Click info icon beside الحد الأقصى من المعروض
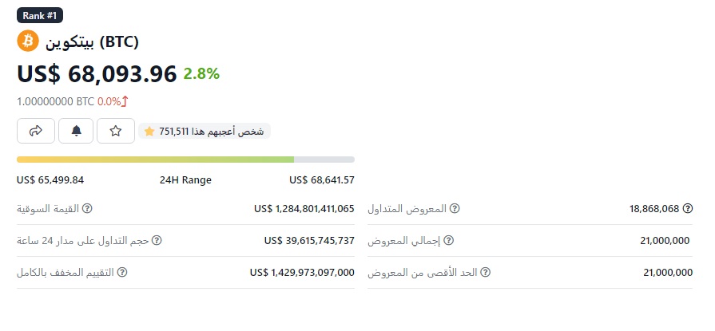This screenshot has height=331, width=715. coord(486,272)
